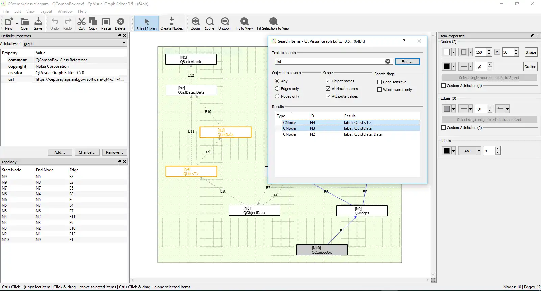Image resolution: width=541 pixels, height=291 pixels.
Task: Click the Fit Selection to View icon
Action: tap(273, 22)
